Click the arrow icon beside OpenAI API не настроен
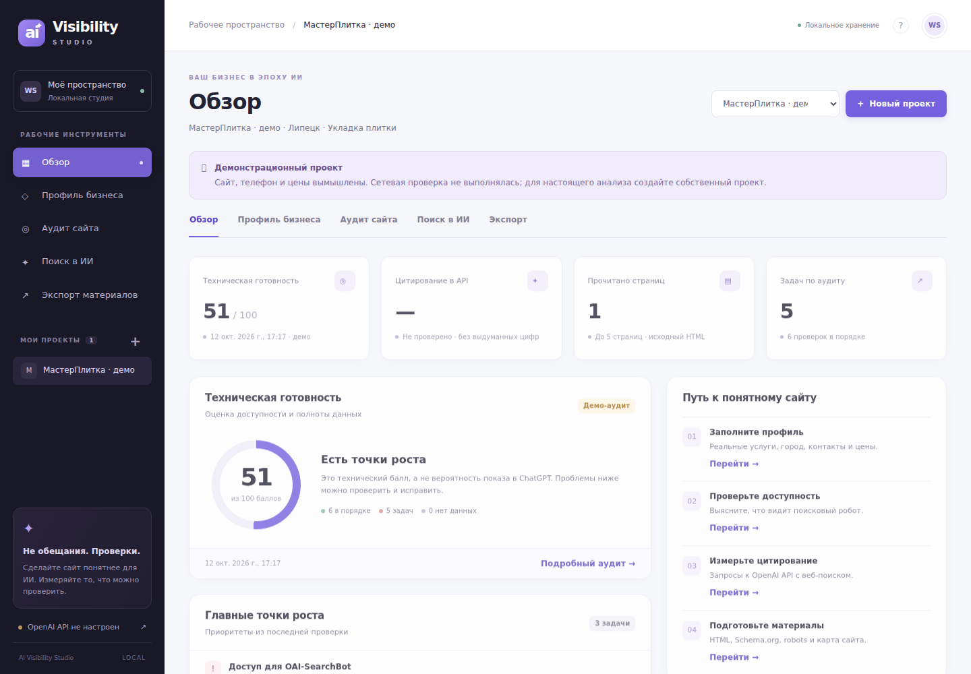 (x=144, y=627)
